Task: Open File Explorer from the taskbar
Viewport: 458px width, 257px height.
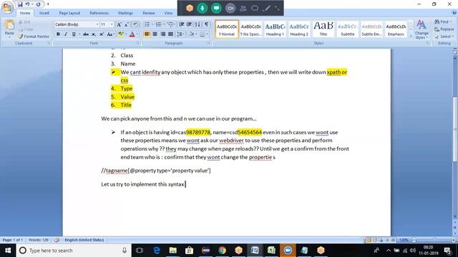Action: [x=173, y=251]
